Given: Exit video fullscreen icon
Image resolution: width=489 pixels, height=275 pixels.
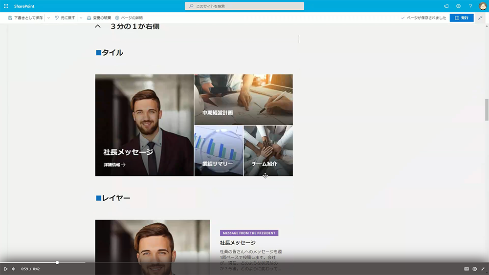Looking at the screenshot, I should click(x=483, y=269).
